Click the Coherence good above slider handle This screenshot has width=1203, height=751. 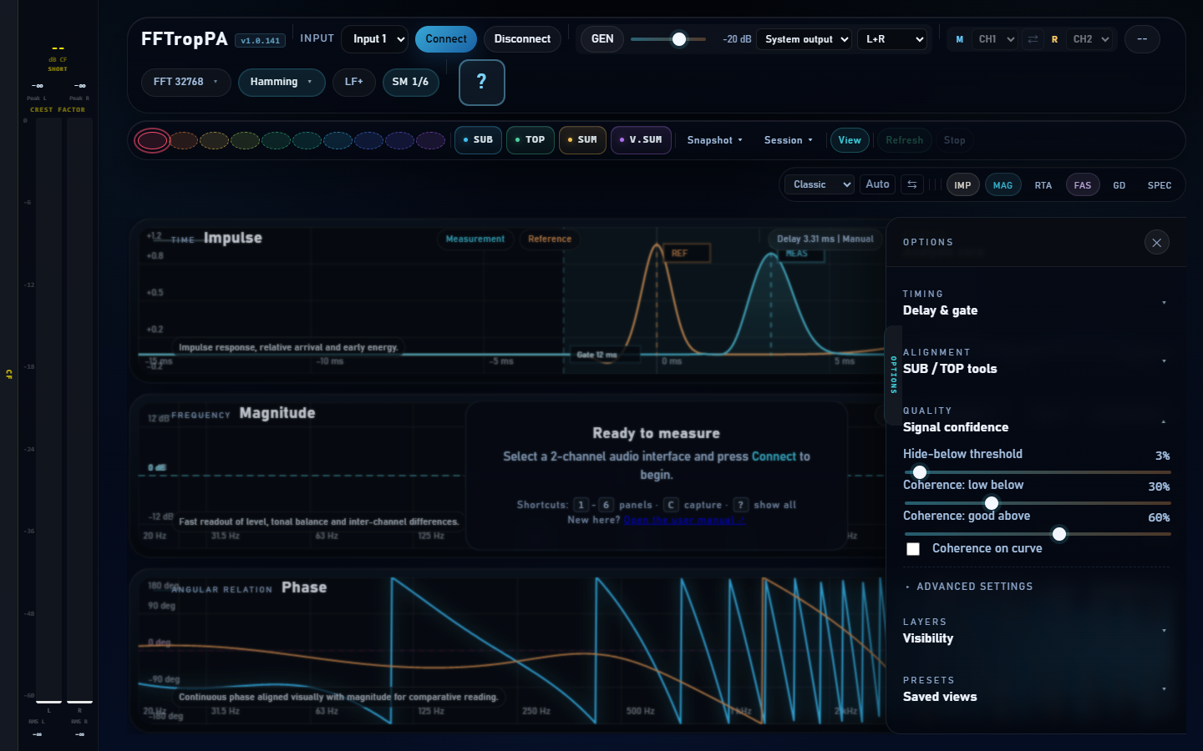pyautogui.click(x=1059, y=534)
